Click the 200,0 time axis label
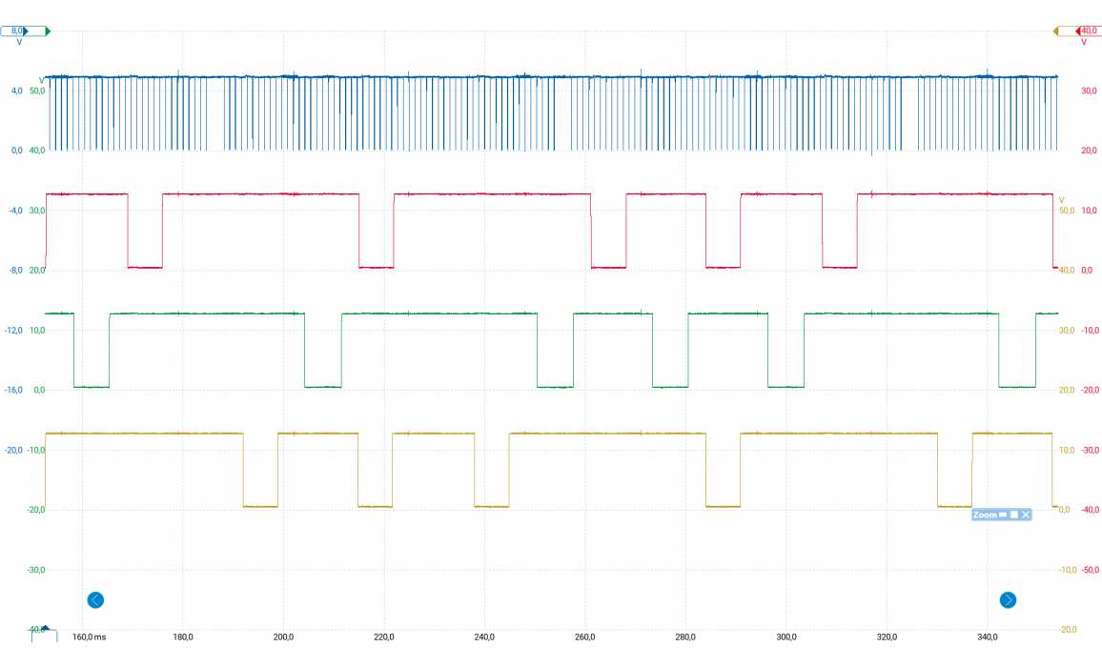The width and height of the screenshot is (1102, 667). click(x=284, y=637)
